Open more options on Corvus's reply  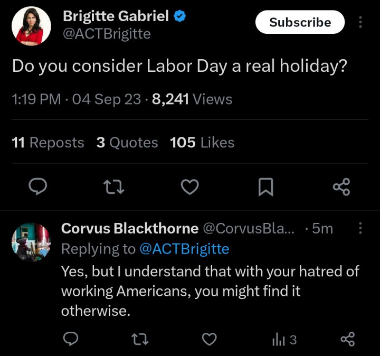pos(360,228)
